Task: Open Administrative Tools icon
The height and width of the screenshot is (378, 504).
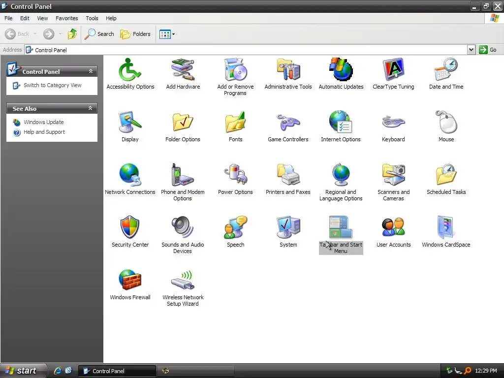Action: (x=288, y=70)
